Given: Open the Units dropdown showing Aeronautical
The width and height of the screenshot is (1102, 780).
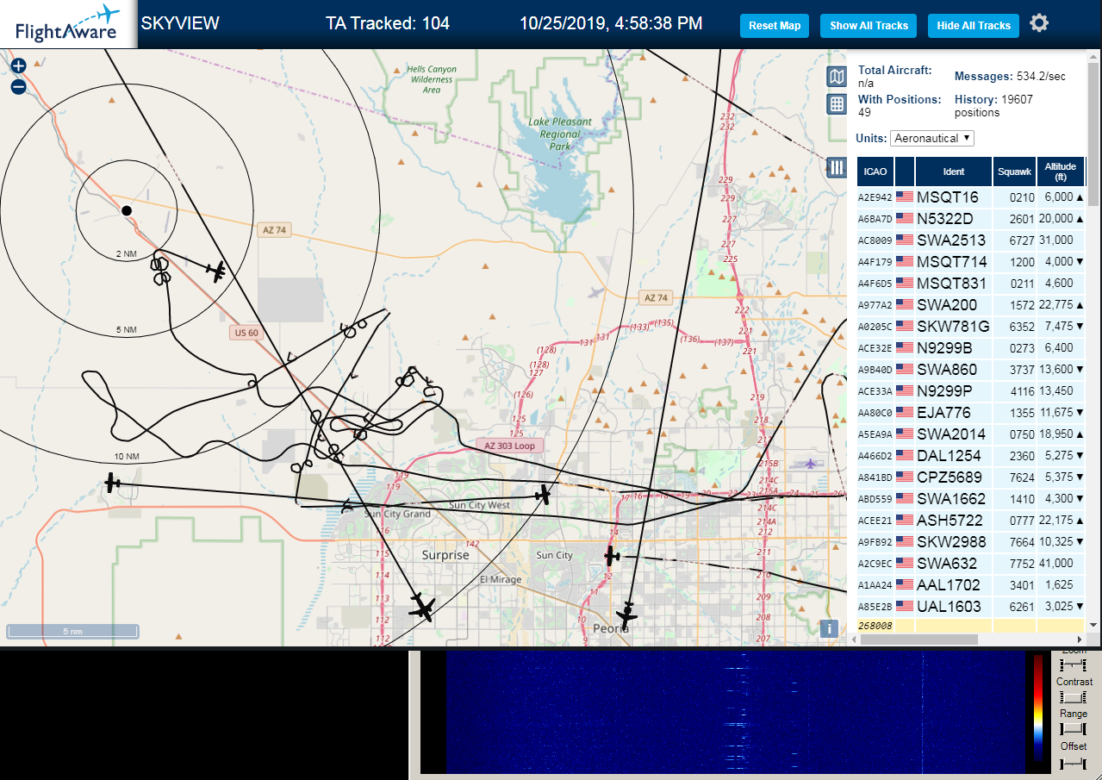Looking at the screenshot, I should click(932, 138).
